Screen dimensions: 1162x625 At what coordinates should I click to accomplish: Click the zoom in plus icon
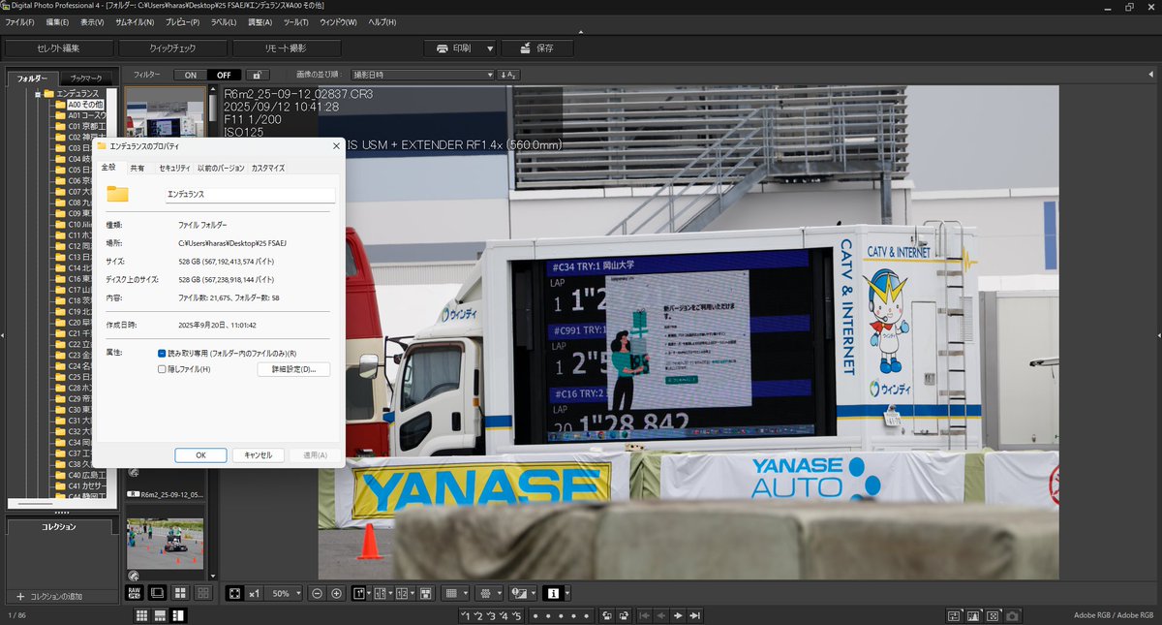point(336,593)
